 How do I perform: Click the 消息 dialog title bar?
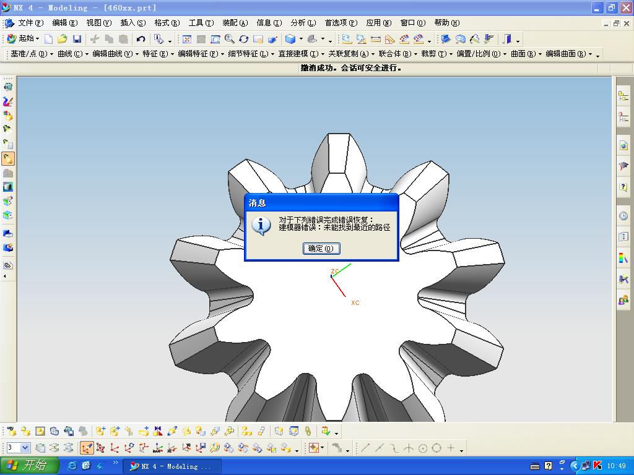coord(321,203)
